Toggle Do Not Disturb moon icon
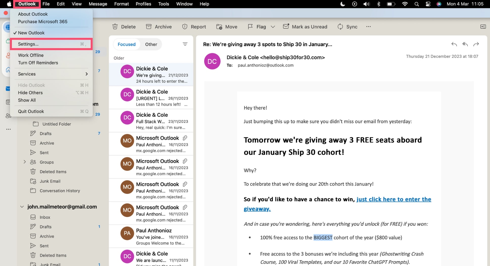The height and width of the screenshot is (266, 490). click(x=343, y=4)
